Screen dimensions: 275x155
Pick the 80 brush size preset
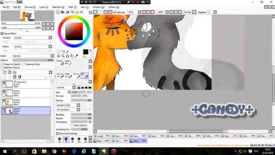pyautogui.click(x=73, y=139)
